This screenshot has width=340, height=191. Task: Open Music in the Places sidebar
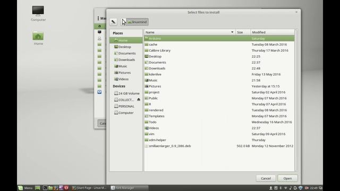[126, 66]
